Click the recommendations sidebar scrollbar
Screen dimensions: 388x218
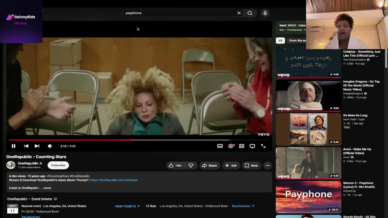coord(386,58)
